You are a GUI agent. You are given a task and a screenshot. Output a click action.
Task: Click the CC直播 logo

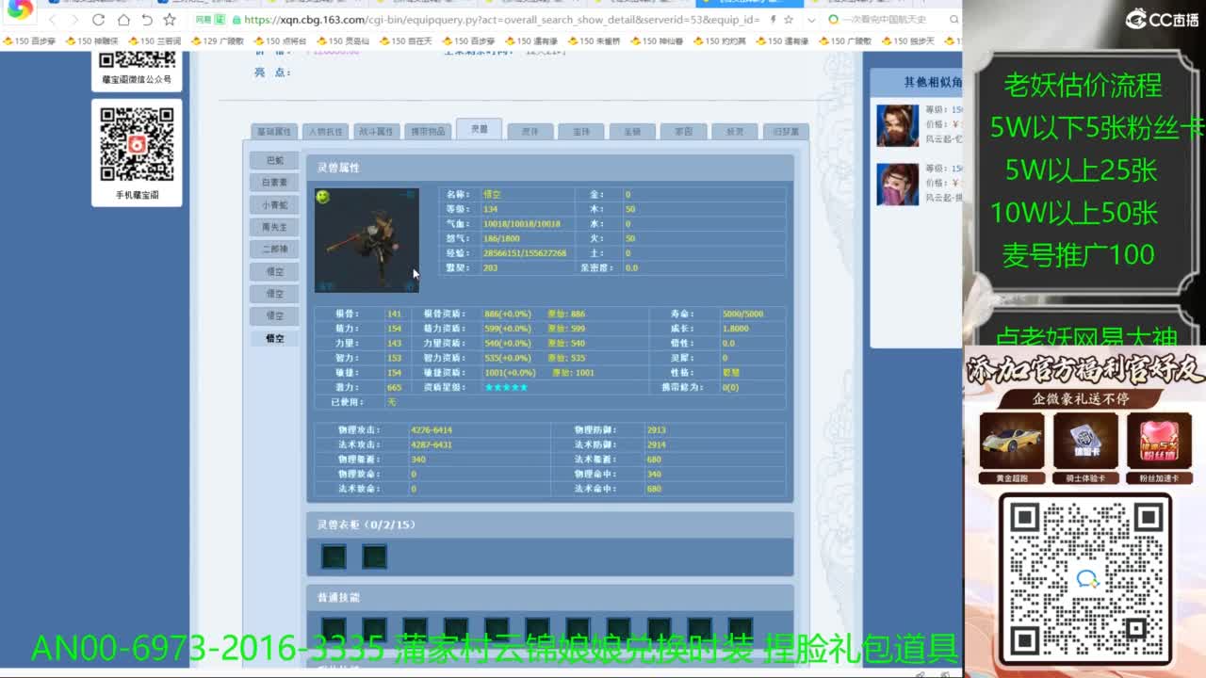click(x=1161, y=19)
